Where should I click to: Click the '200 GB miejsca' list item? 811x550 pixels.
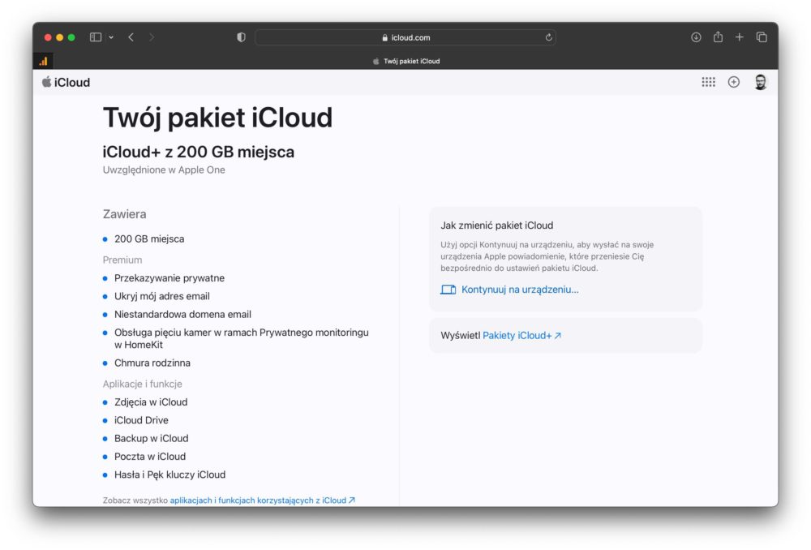[x=149, y=239]
